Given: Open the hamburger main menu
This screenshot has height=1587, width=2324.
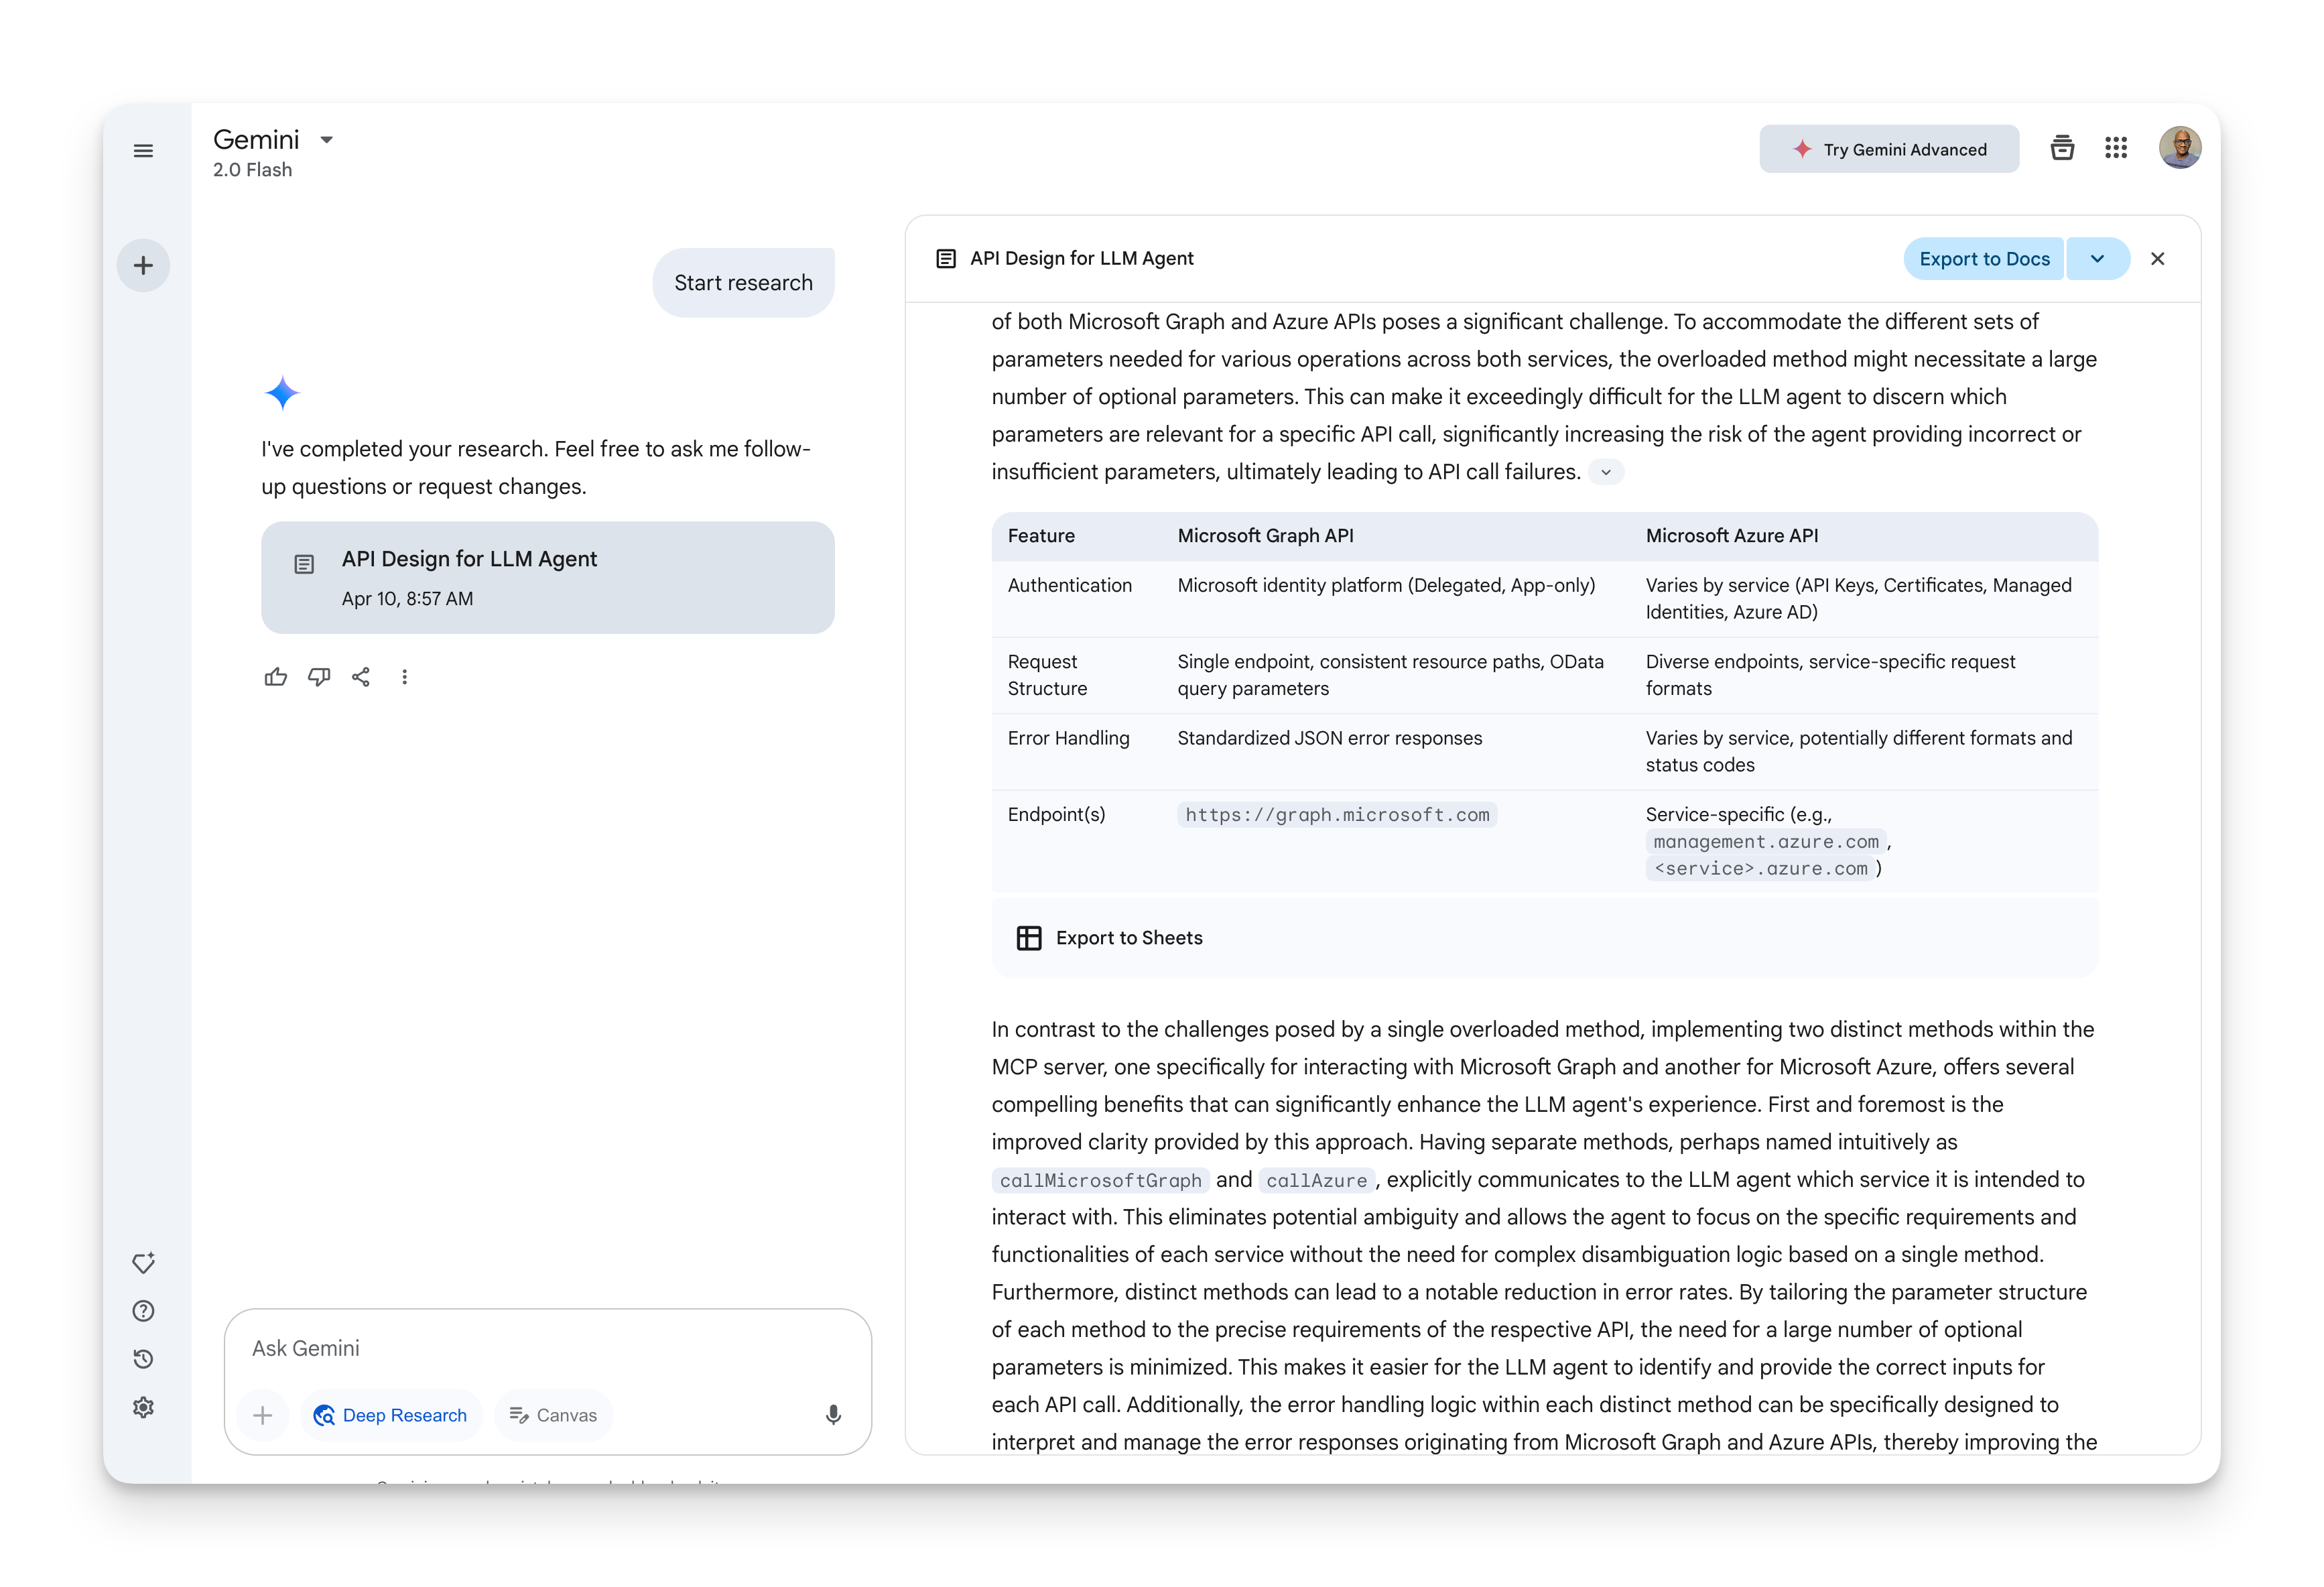Looking at the screenshot, I should click(x=143, y=151).
